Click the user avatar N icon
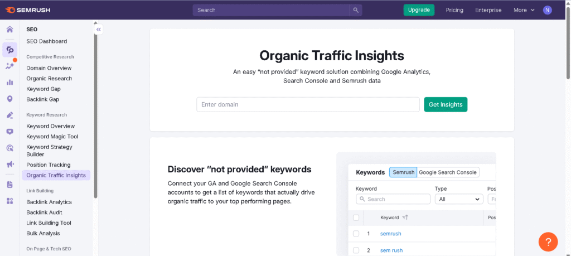 [x=547, y=10]
